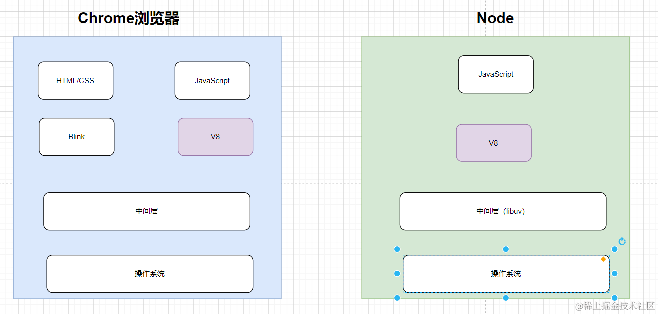Select the 中间层（libuv）box
Screen dimensions: 658x314
503,211
